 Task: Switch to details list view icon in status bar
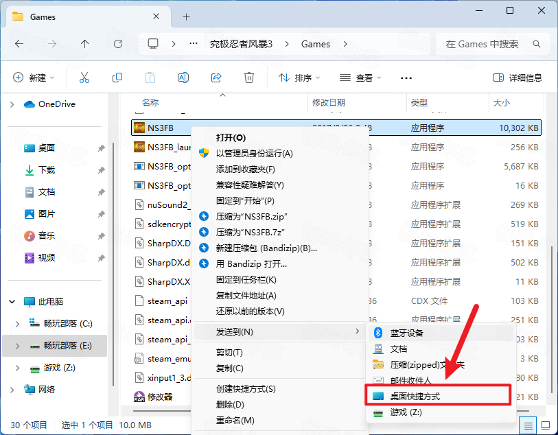[528, 425]
